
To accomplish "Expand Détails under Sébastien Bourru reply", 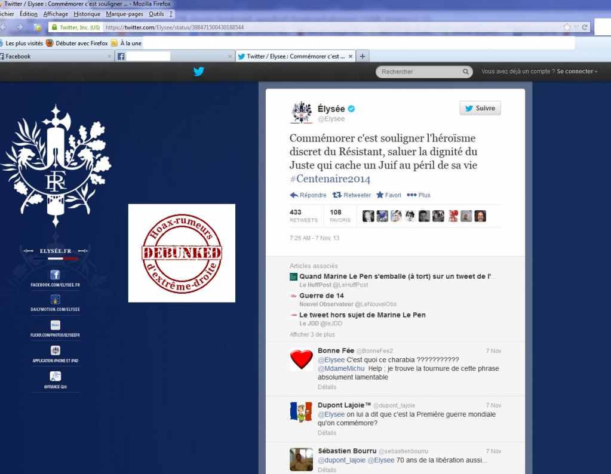I will pyautogui.click(x=327, y=470).
